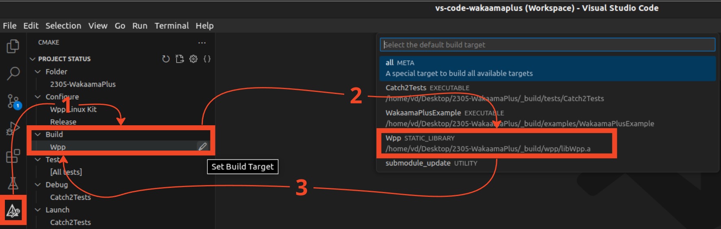
Task: Collapse the Project Status section
Action: [x=33, y=59]
